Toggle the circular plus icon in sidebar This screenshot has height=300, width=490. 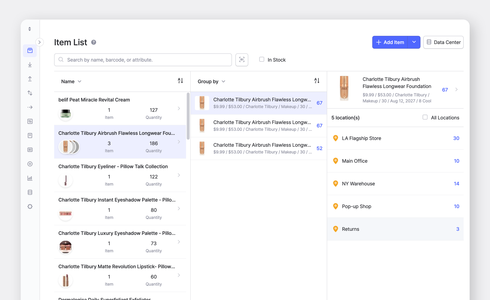click(x=30, y=164)
